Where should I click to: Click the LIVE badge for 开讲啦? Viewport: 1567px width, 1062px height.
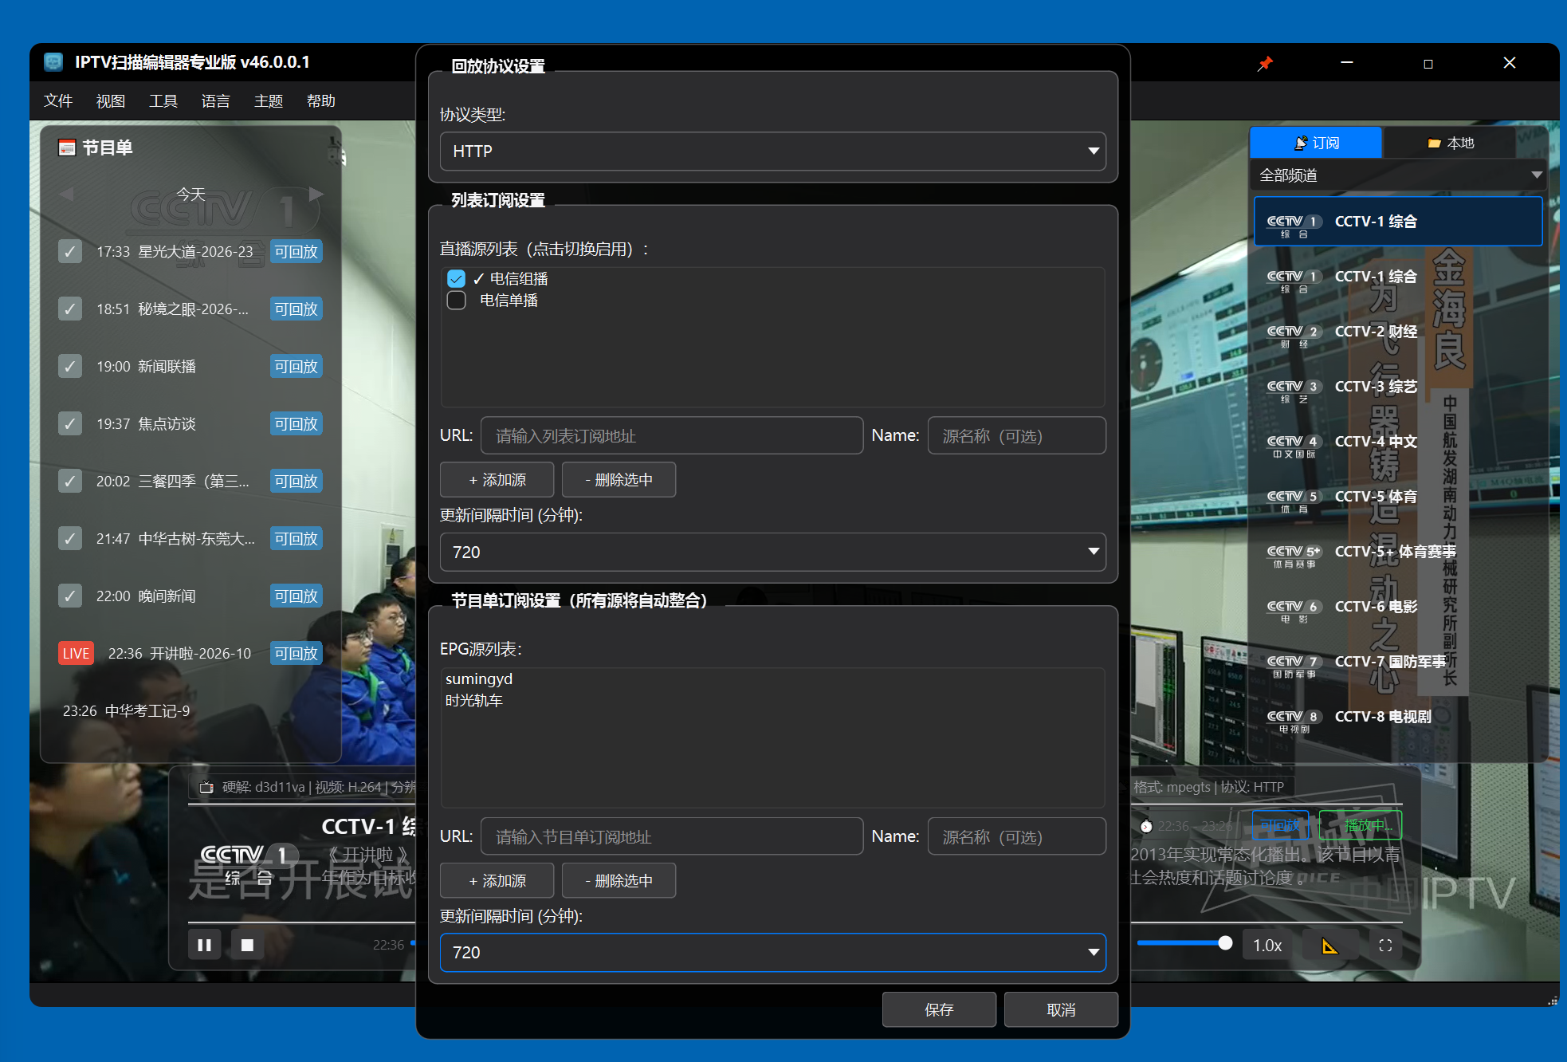coord(76,654)
